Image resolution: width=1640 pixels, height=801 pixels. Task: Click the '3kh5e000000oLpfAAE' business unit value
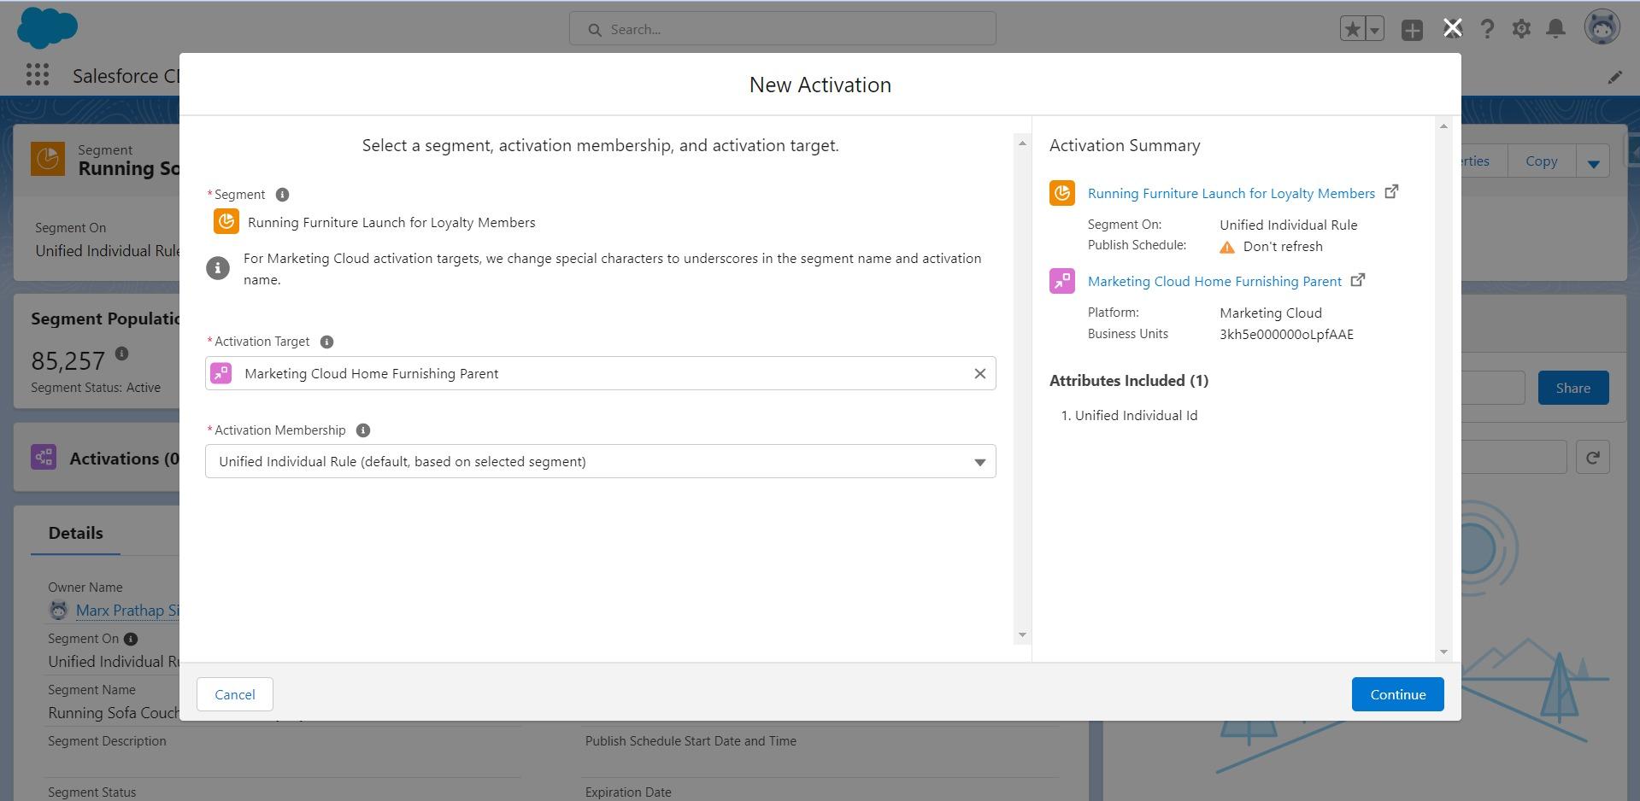click(1286, 335)
